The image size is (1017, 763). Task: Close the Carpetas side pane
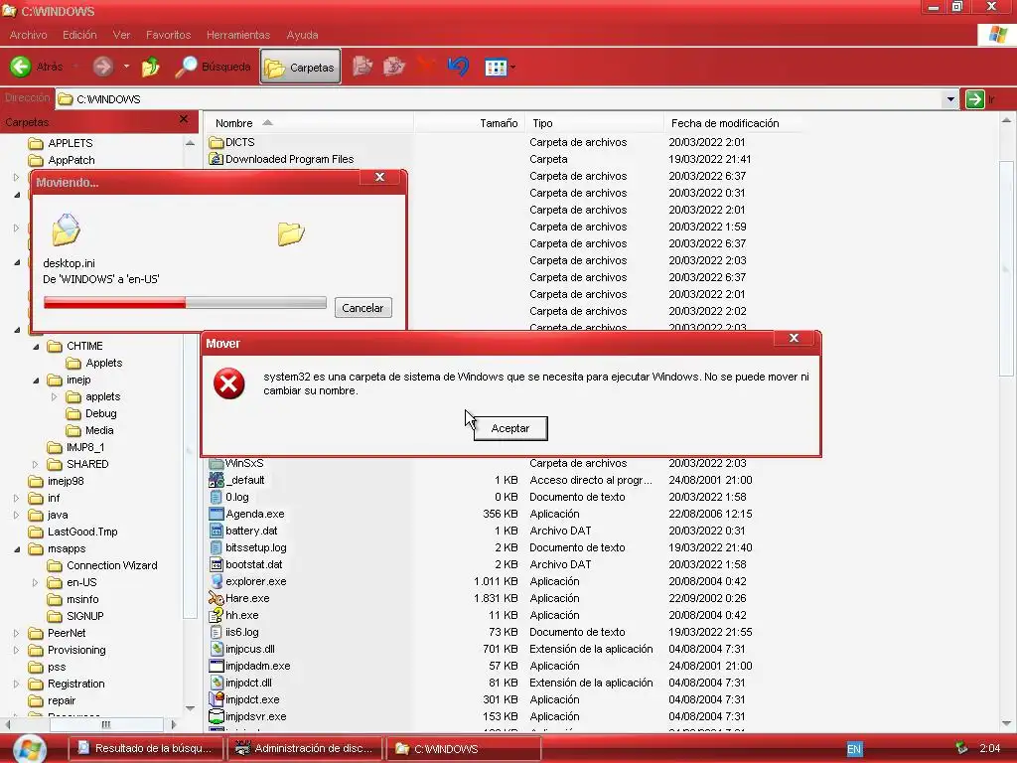pyautogui.click(x=184, y=119)
